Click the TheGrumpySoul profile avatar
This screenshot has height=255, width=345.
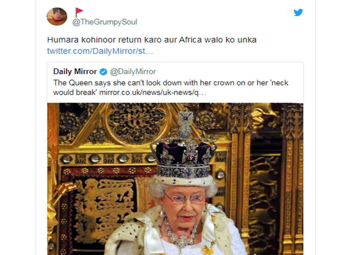(x=57, y=17)
